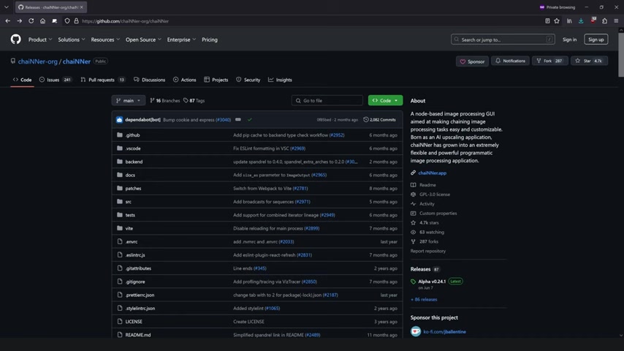Switch to the Pull requests tab
The image size is (624, 351).
tap(101, 80)
